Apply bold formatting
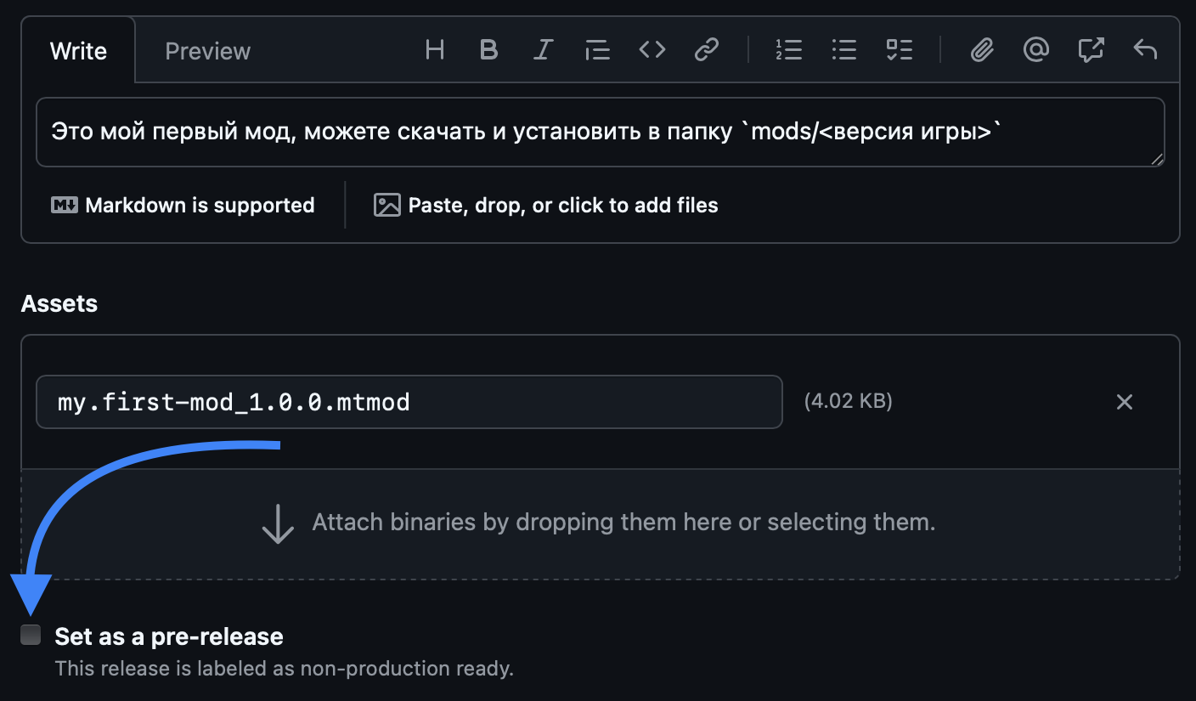Screen dimensions: 1196x701 point(488,49)
